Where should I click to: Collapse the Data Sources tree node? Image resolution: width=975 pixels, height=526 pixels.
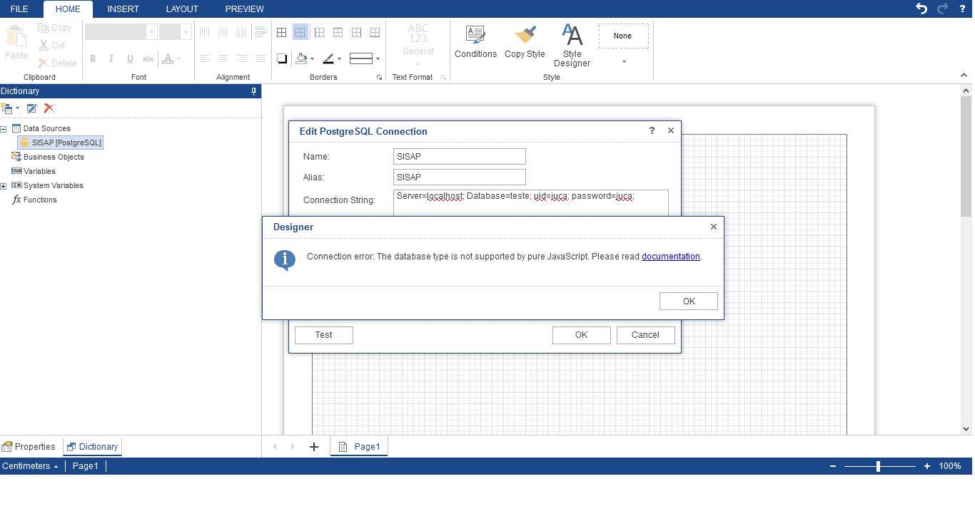tap(4, 129)
